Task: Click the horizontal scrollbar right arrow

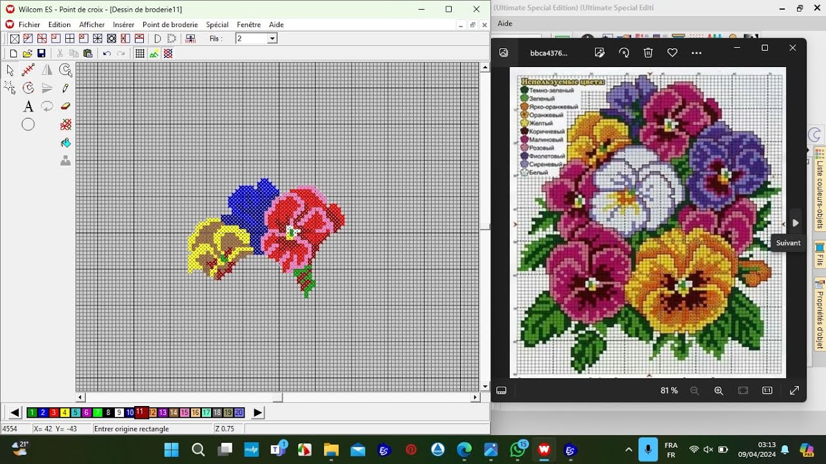Action: (476, 398)
